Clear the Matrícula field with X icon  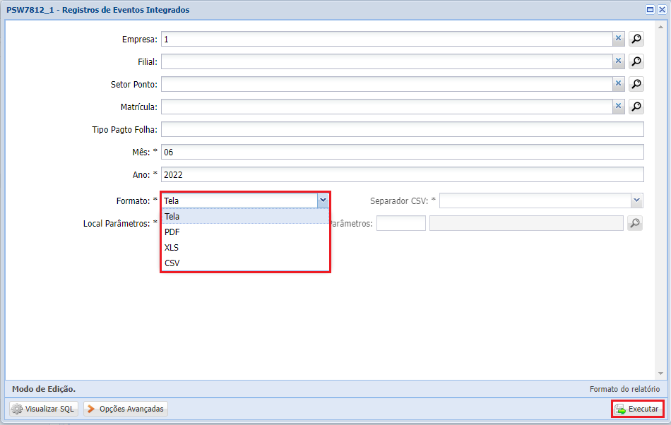[x=618, y=107]
